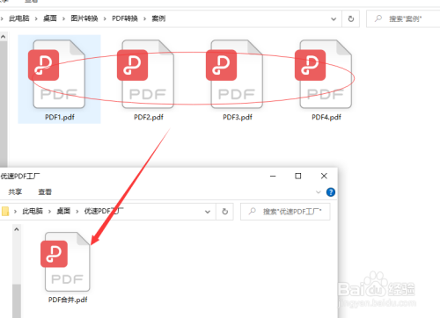Close the 优速PDF工厂 window
Screen dimensions: 440x318
[324, 176]
